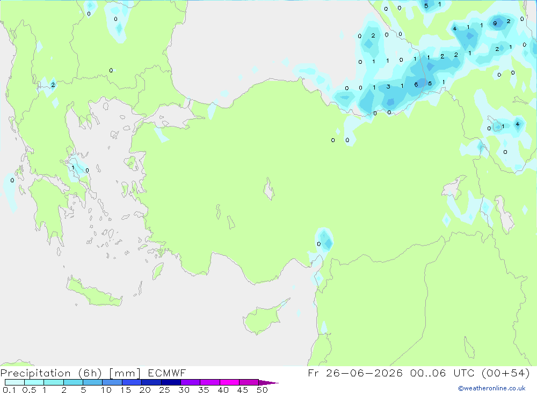Screen dimensions: 537x393
Task: Choose the 20–25 mm legend color swatch
Action: 151,382
